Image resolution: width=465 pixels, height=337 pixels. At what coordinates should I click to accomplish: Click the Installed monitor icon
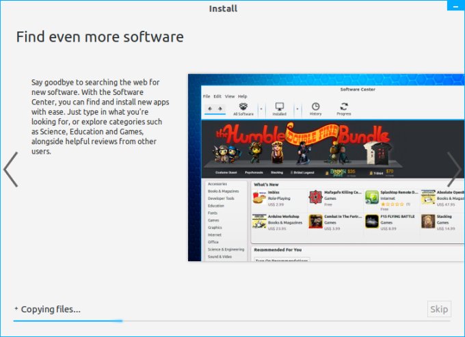(280, 107)
